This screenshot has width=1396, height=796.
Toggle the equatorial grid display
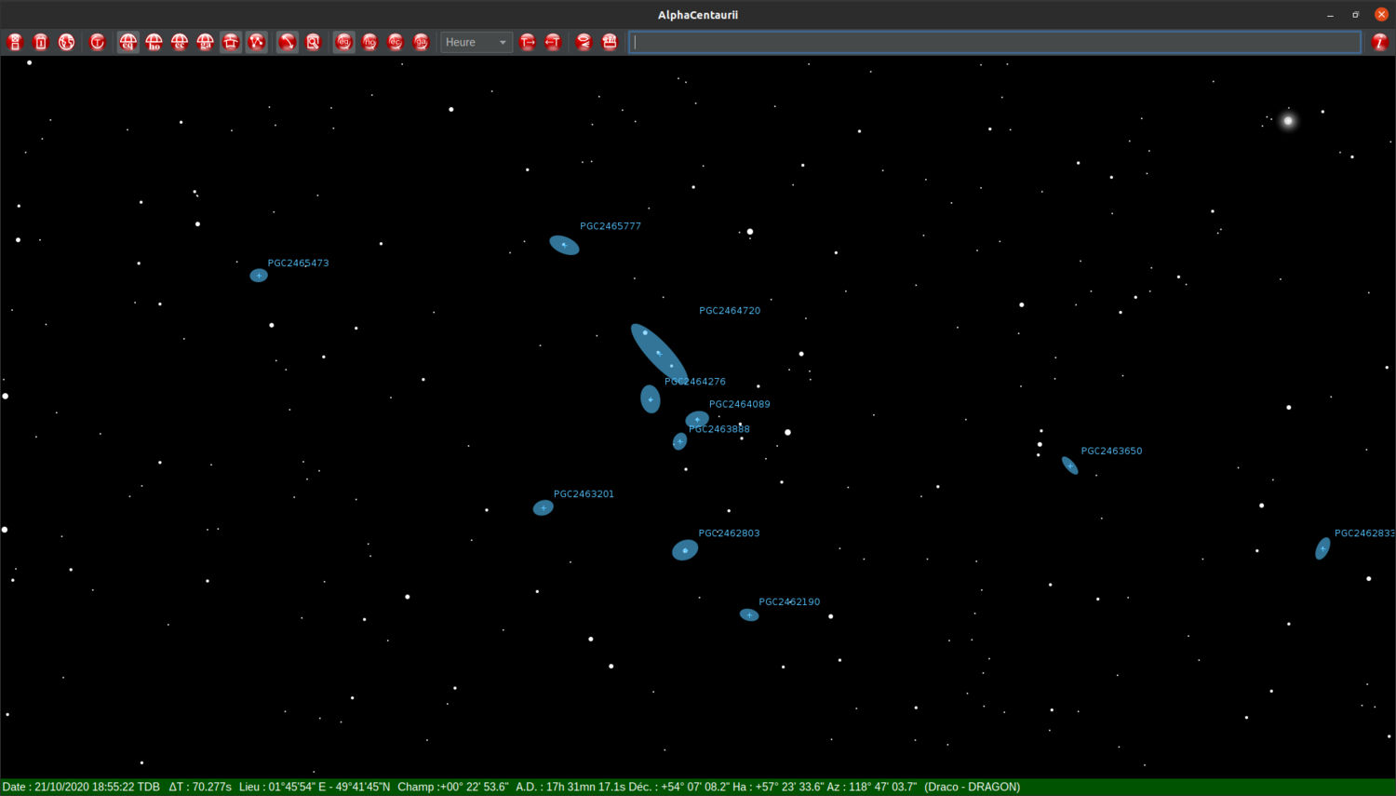128,42
